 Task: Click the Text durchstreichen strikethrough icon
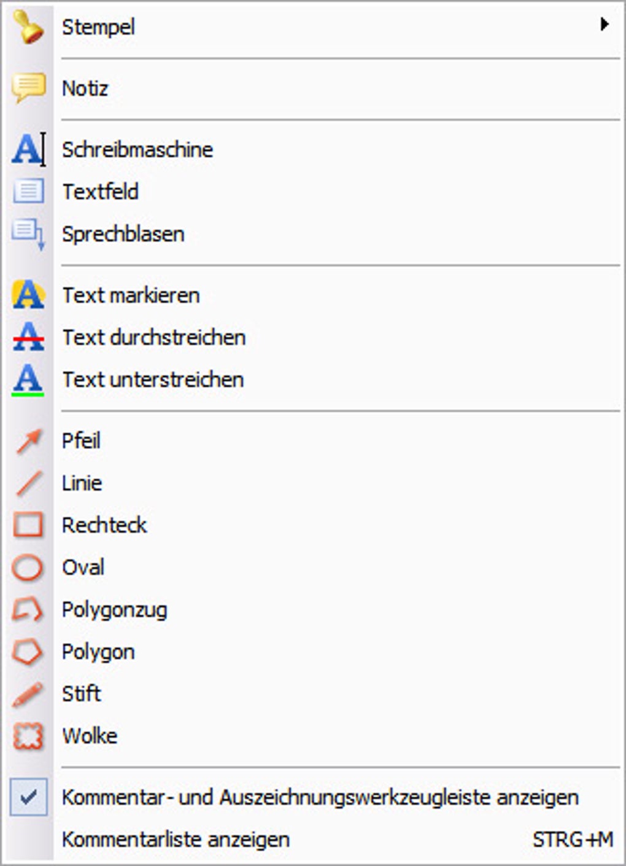(x=28, y=337)
